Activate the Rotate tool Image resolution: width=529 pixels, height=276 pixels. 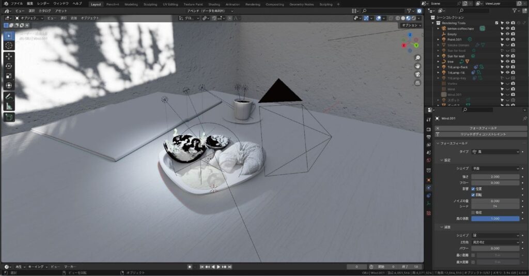tap(9, 66)
